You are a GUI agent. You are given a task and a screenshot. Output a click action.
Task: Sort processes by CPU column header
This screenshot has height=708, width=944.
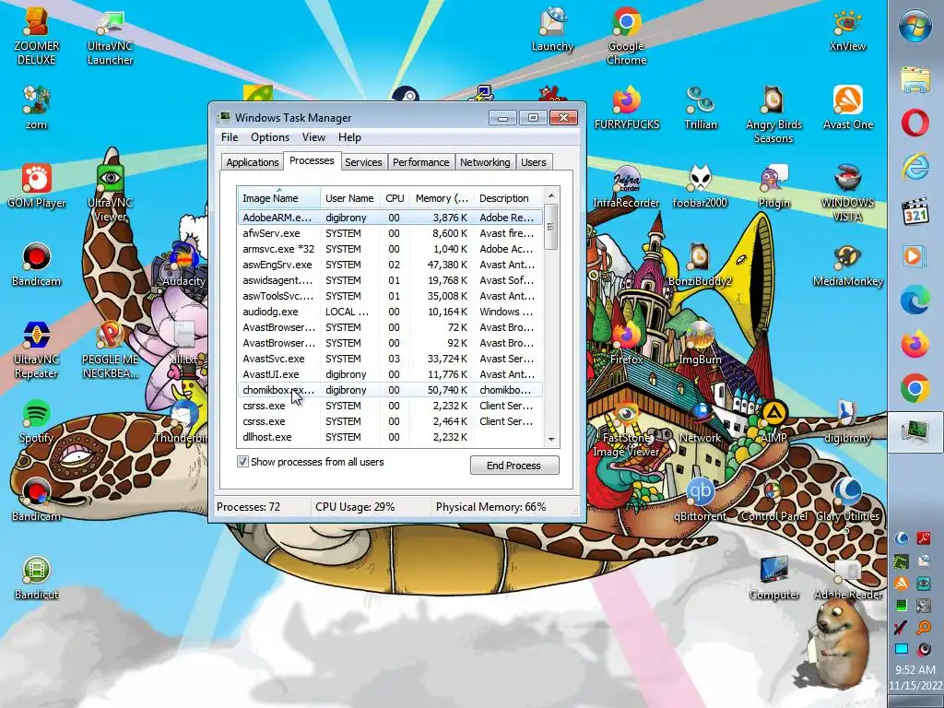coord(395,198)
